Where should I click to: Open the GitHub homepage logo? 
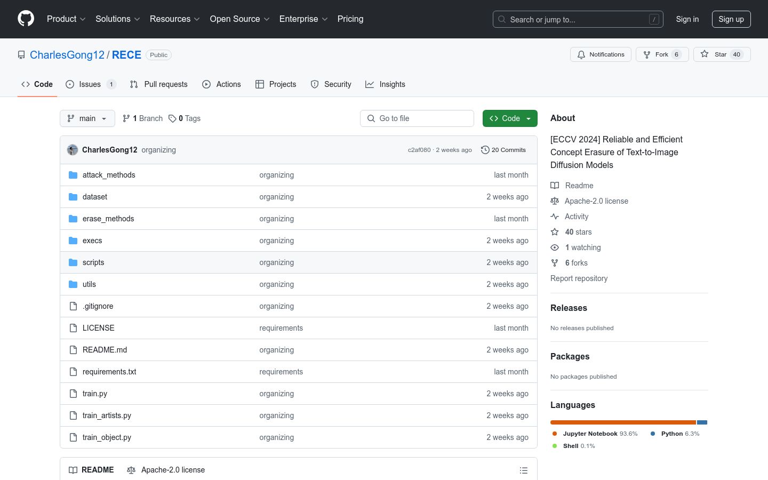[x=26, y=19]
